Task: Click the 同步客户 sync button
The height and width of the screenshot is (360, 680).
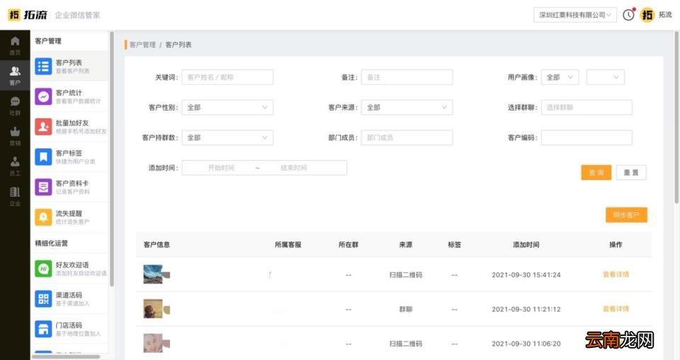Action: tap(626, 215)
